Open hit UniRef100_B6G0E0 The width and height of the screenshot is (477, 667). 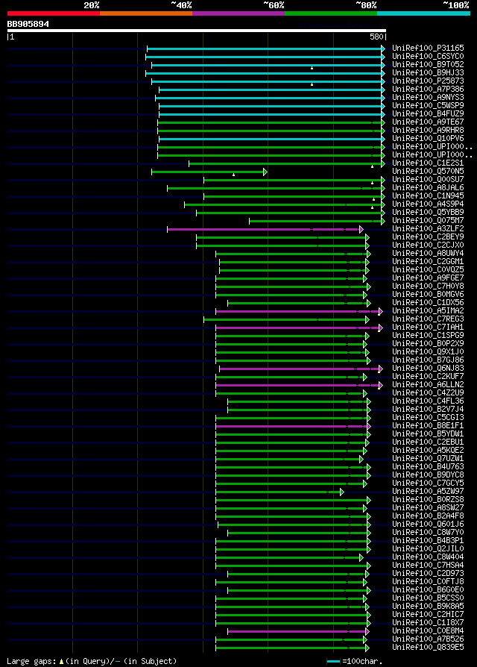pos(428,589)
